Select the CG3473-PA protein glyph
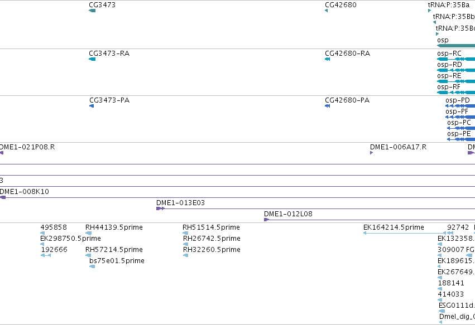 tap(92, 106)
